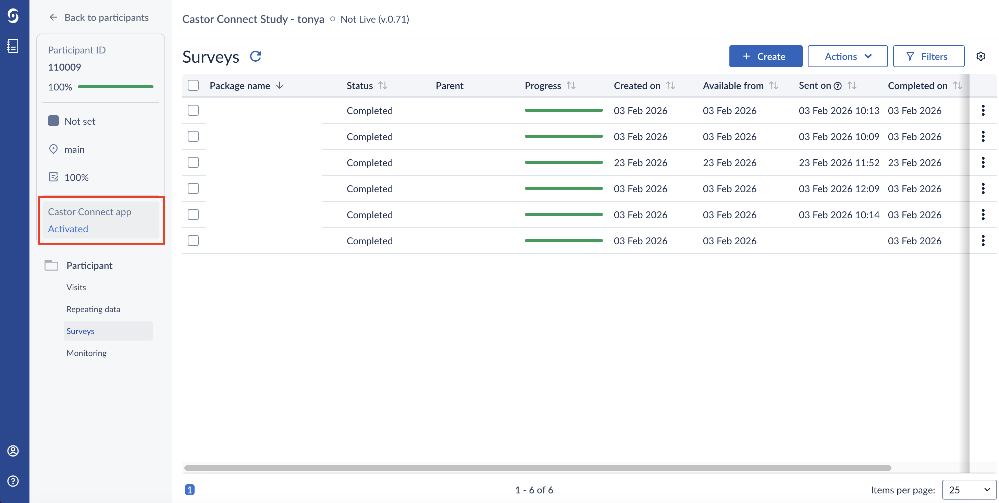Open table settings gear icon
The image size is (999, 503).
(x=981, y=57)
